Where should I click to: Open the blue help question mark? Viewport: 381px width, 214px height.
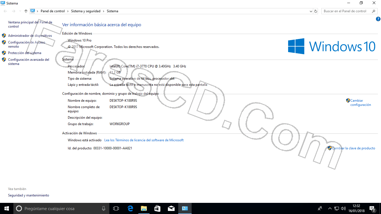click(378, 19)
